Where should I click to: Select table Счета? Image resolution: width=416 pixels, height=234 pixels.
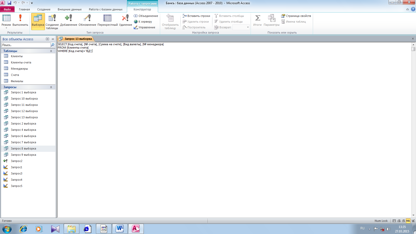click(x=28, y=75)
